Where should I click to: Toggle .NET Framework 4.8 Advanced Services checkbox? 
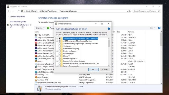pos(59,41)
